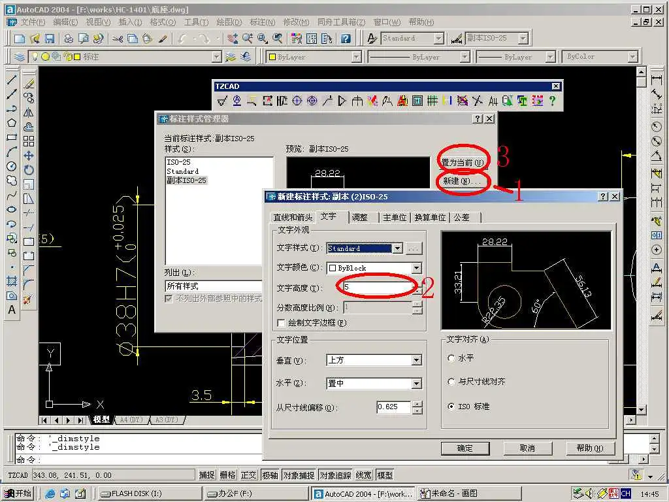Switch to the 调整 tab
Screen dimensions: 669x502
[x=360, y=218]
